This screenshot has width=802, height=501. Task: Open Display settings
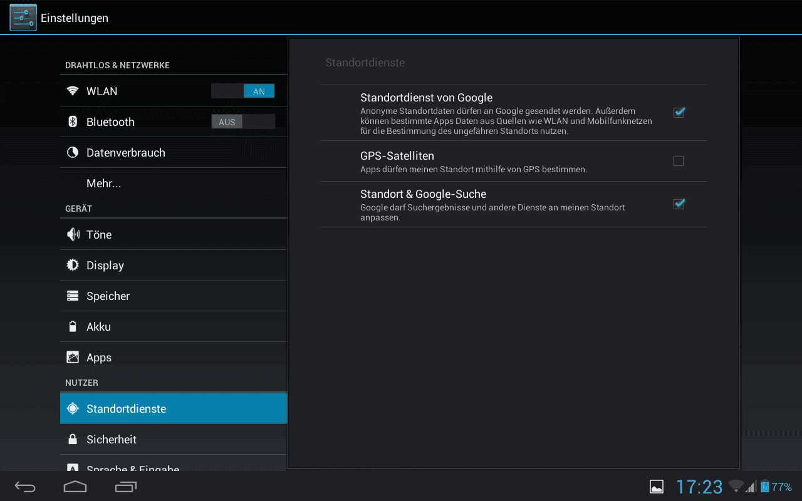tap(174, 266)
